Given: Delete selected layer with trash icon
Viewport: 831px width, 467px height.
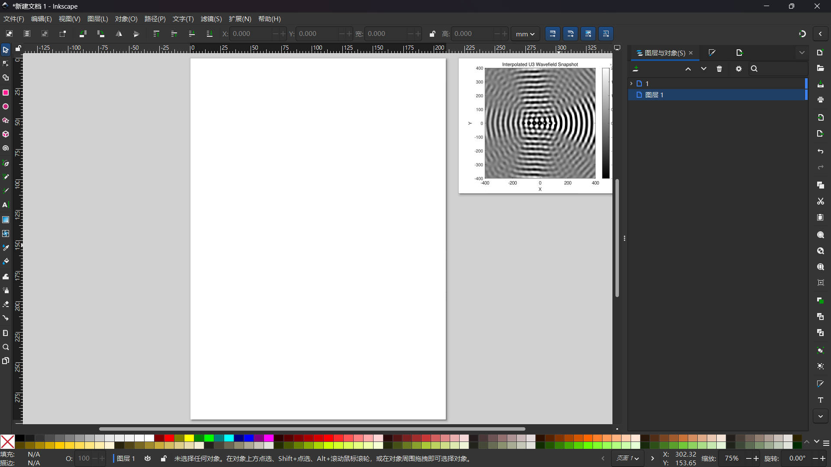Looking at the screenshot, I should point(719,69).
